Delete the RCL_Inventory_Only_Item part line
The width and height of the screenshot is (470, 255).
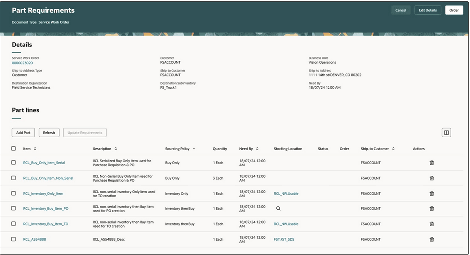click(x=431, y=194)
